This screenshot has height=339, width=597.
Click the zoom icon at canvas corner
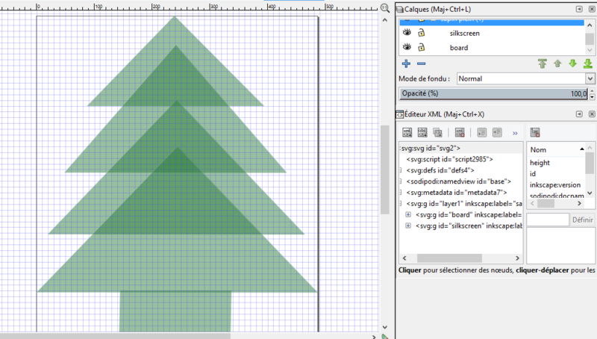[x=386, y=8]
